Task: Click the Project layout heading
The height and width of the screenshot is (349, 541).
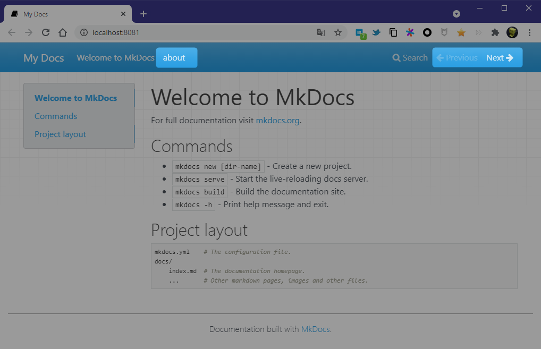Action: [199, 230]
